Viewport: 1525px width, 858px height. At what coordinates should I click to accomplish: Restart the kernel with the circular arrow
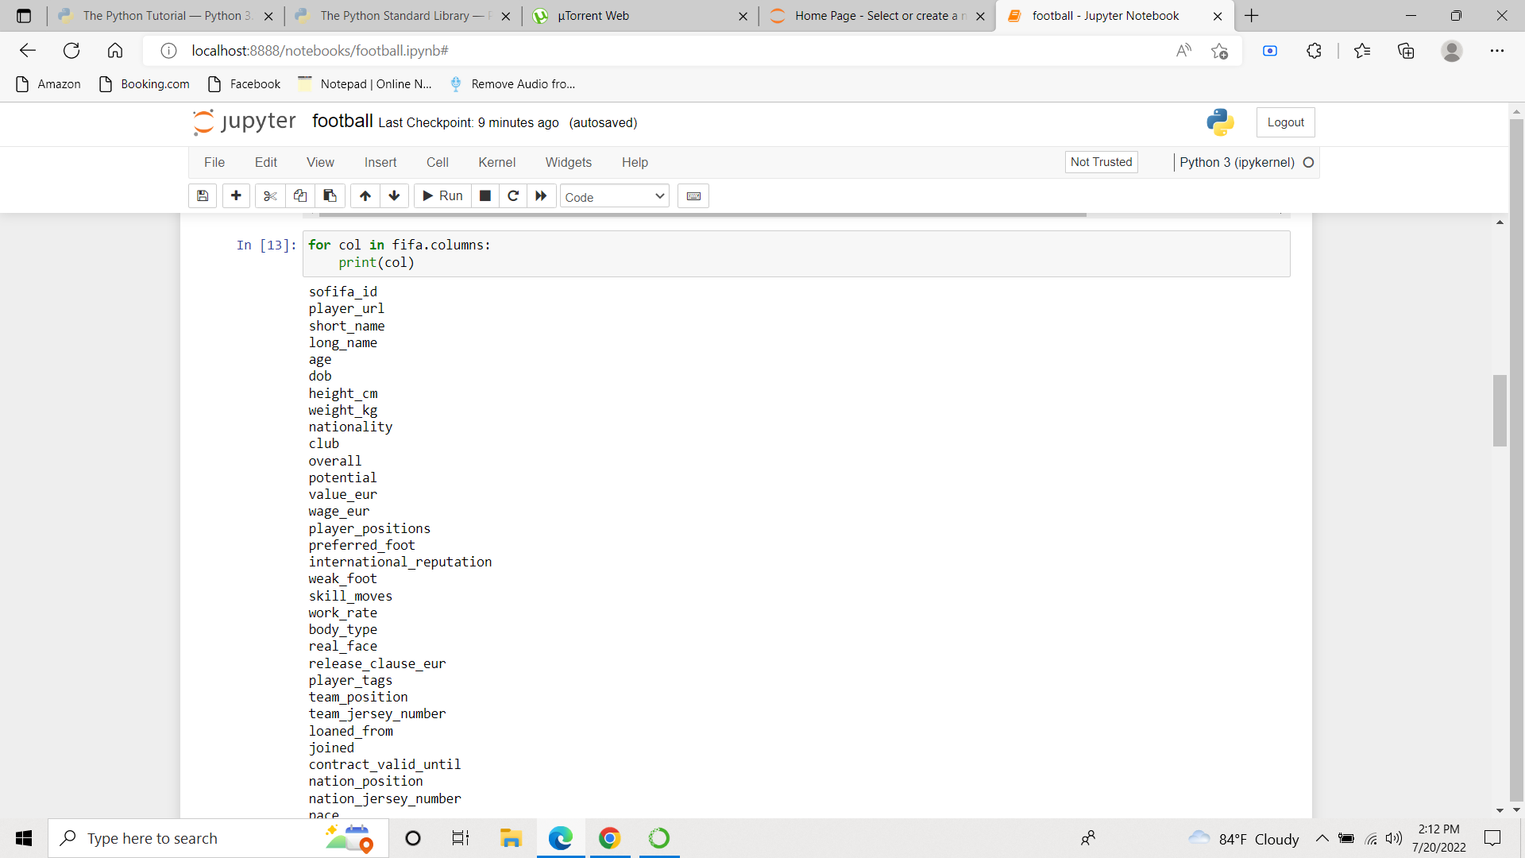click(x=513, y=196)
